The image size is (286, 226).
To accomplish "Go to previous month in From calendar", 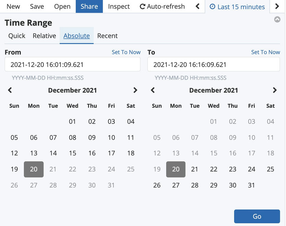I will [10, 90].
